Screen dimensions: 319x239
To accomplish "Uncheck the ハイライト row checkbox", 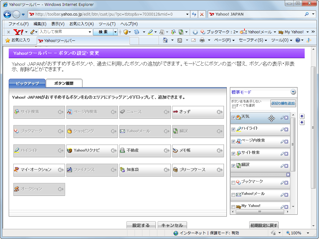I will click(233, 129).
